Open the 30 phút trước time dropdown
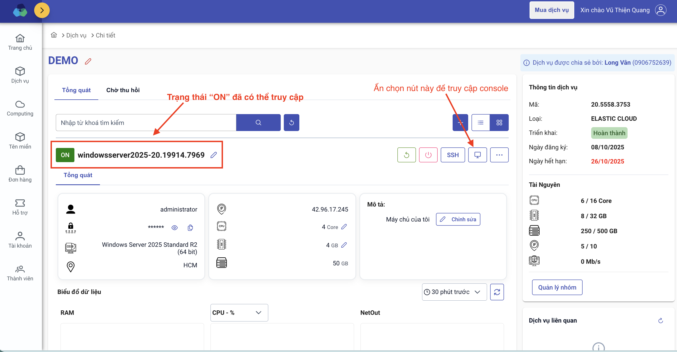 coord(454,292)
